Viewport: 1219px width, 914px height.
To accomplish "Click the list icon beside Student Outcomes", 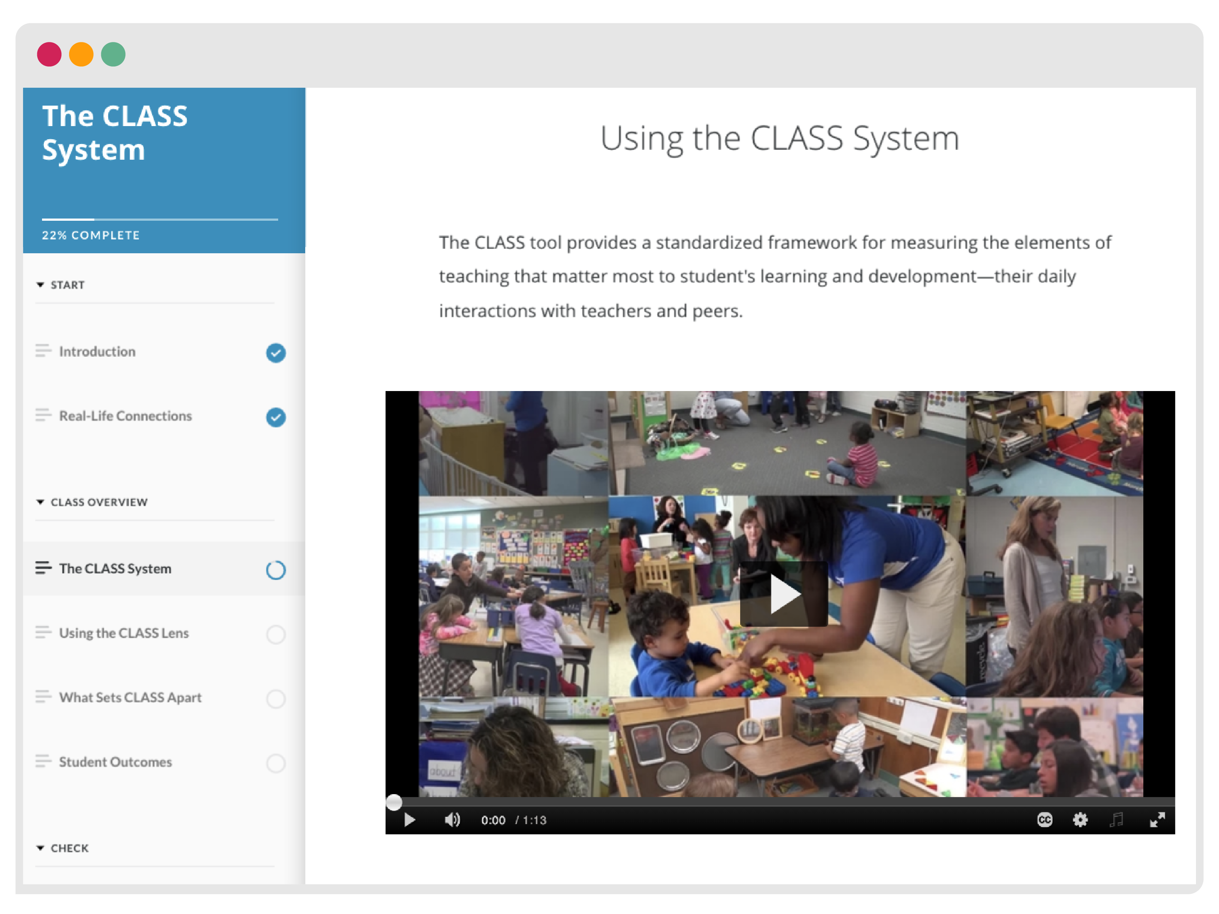I will 43,761.
